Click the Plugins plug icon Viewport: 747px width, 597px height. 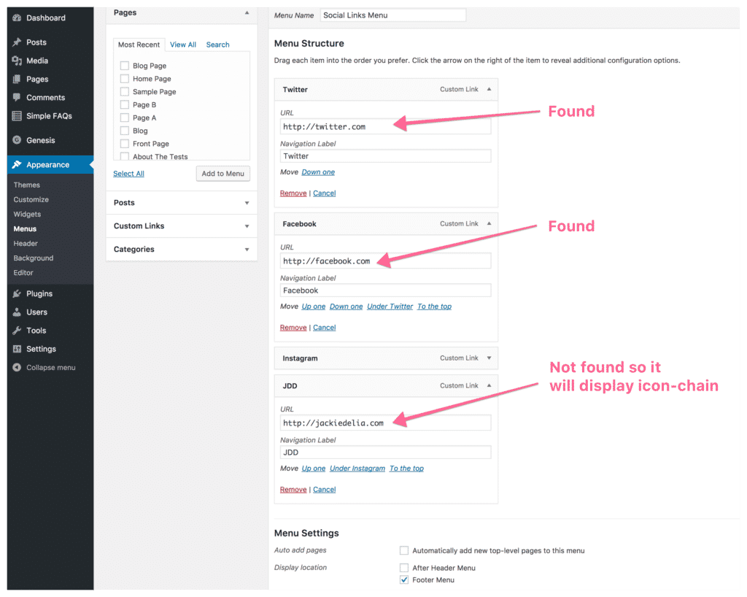(x=17, y=294)
